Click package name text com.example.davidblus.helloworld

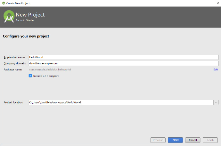click(x=50, y=69)
